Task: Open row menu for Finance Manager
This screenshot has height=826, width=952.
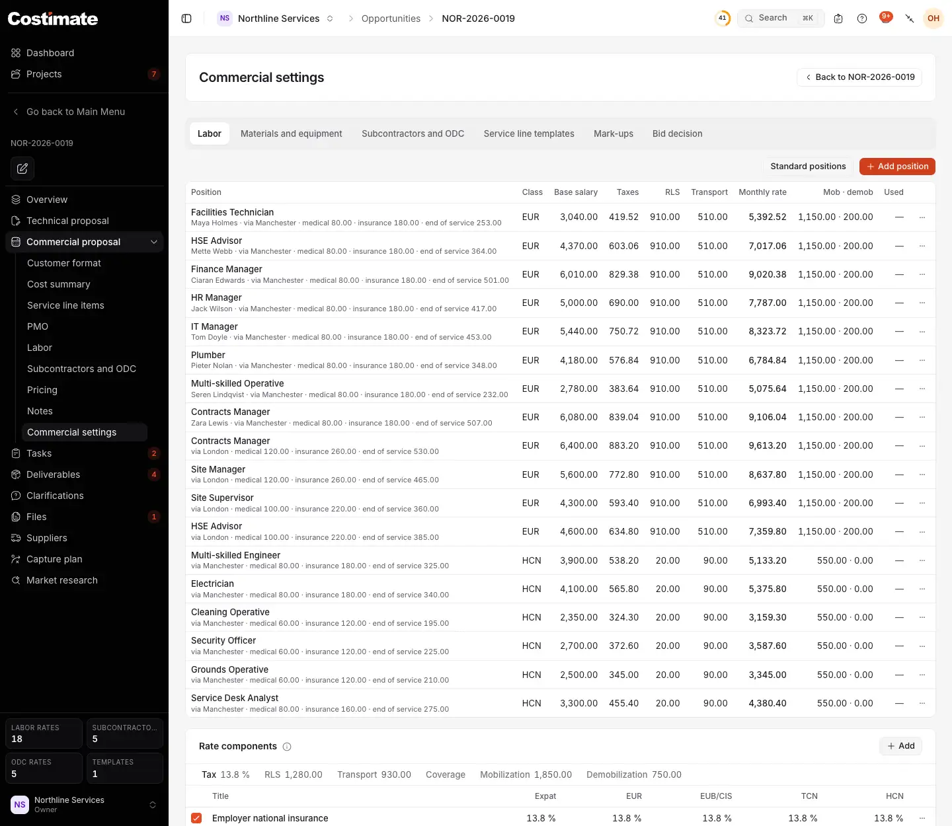Action: (x=922, y=274)
